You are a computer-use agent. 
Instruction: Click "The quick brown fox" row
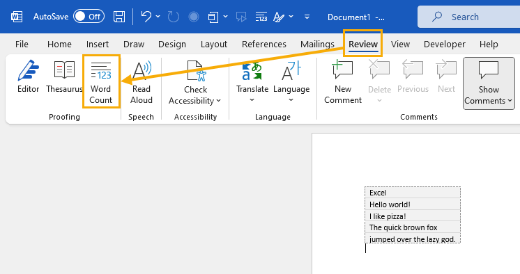point(413,227)
